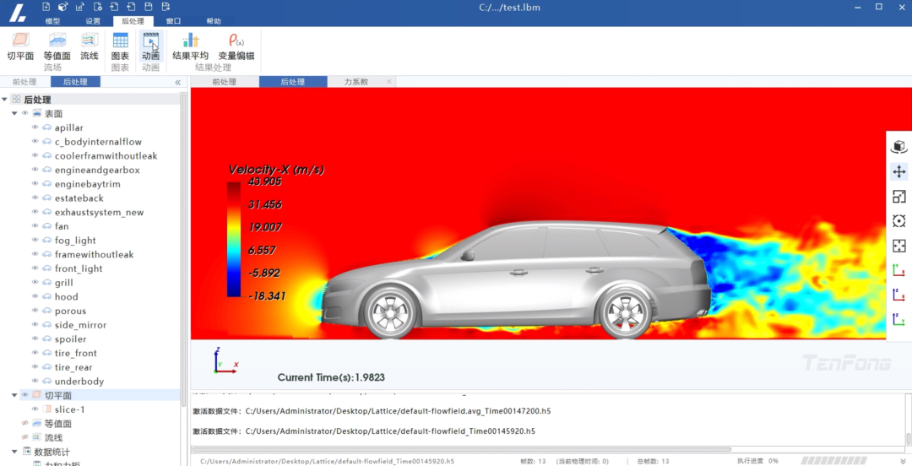Screen dimensions: 912x466
Task: Toggle slice-1 visibility eye icon
Action: click(x=35, y=409)
